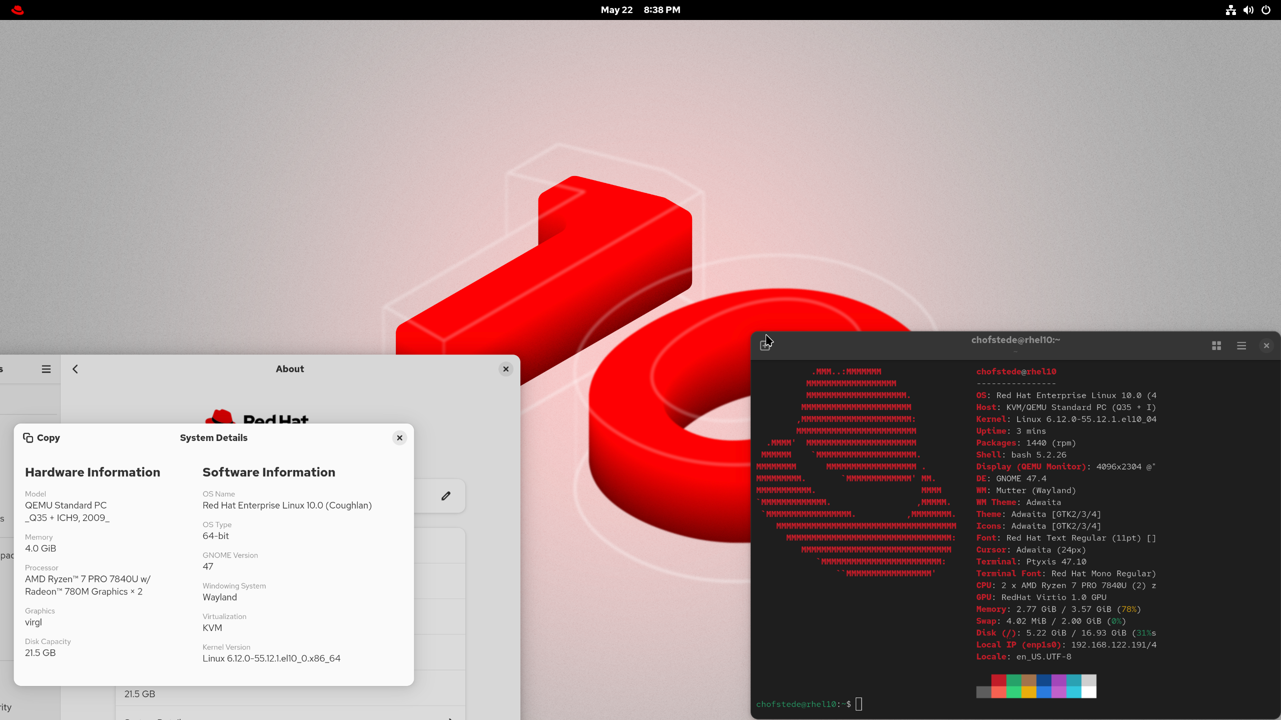Close the chofstede@rhel10 terminal window
This screenshot has width=1281, height=720.
1266,345
